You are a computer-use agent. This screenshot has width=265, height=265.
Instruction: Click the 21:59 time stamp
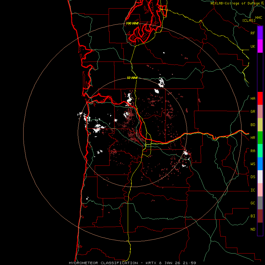[189, 263]
